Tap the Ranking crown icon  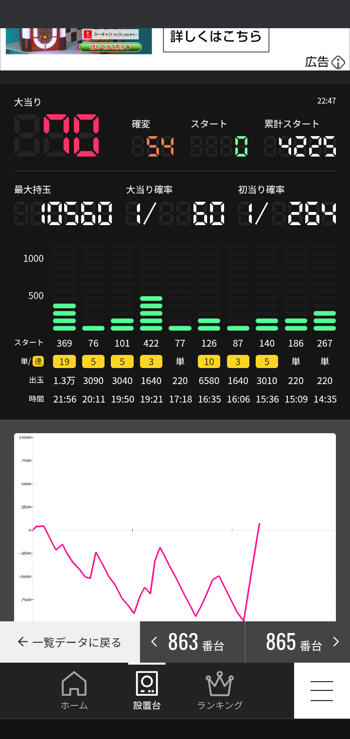(220, 685)
